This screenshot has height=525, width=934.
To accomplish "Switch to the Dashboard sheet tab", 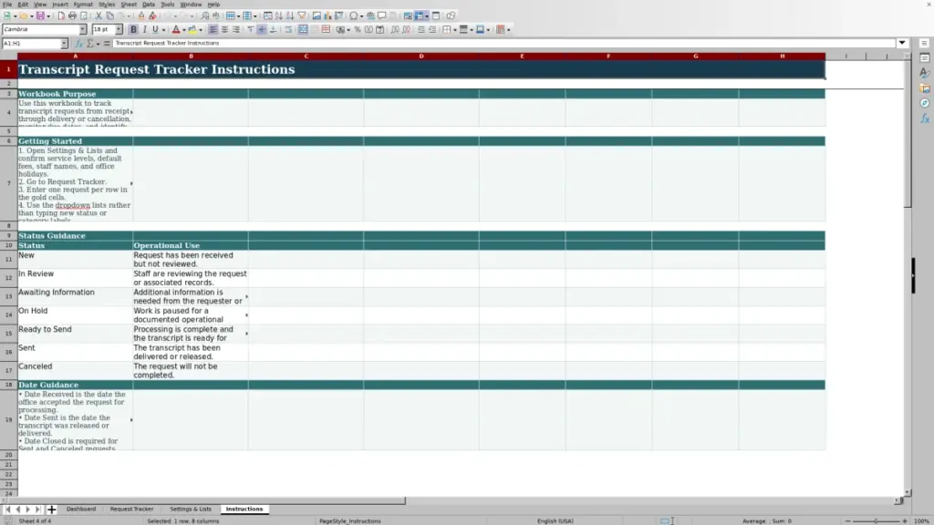I will pyautogui.click(x=81, y=509).
